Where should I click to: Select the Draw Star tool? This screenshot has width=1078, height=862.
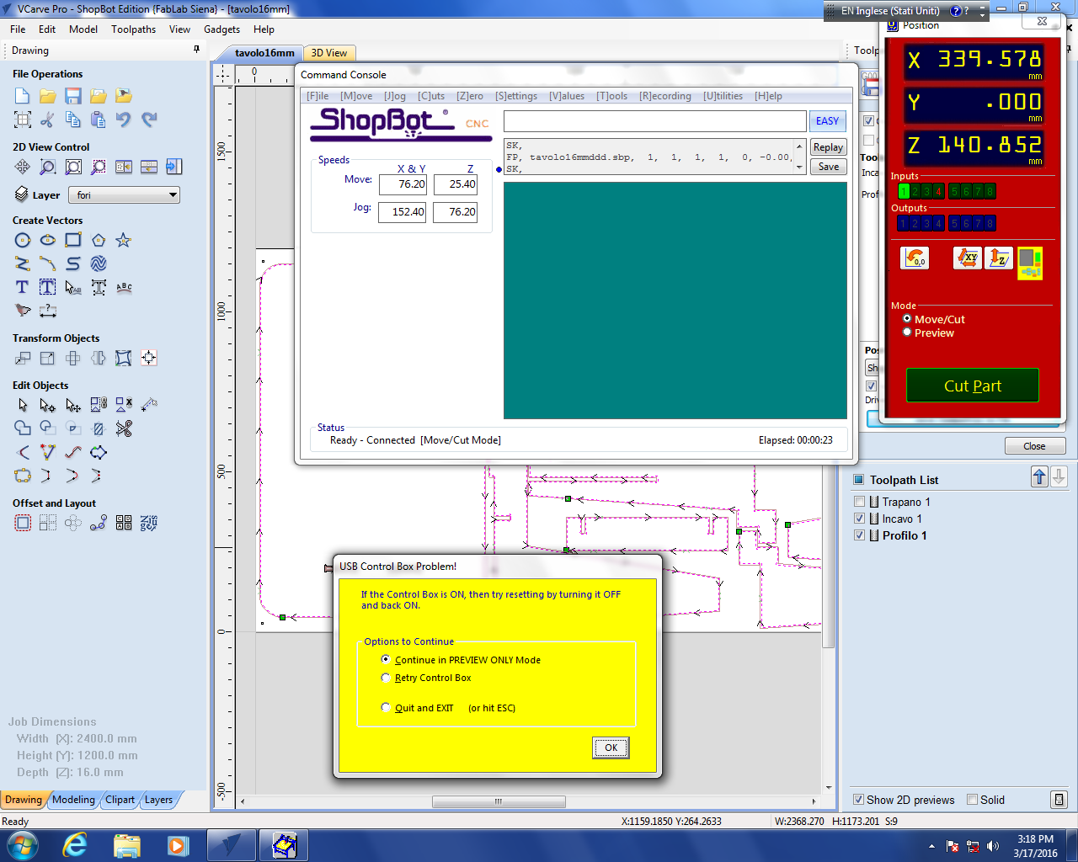point(124,241)
